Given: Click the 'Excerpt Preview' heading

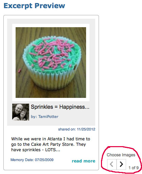Looking at the screenshot, I should click(x=34, y=6).
